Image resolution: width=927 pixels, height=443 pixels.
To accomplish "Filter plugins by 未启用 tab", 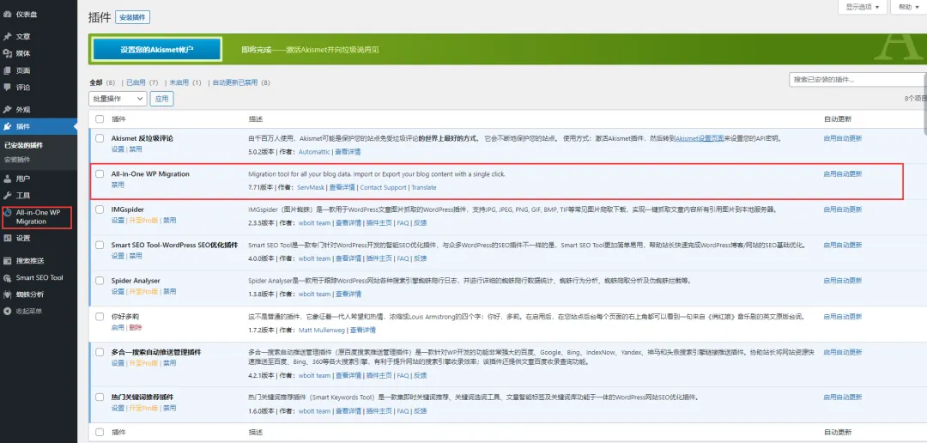I will coord(179,82).
